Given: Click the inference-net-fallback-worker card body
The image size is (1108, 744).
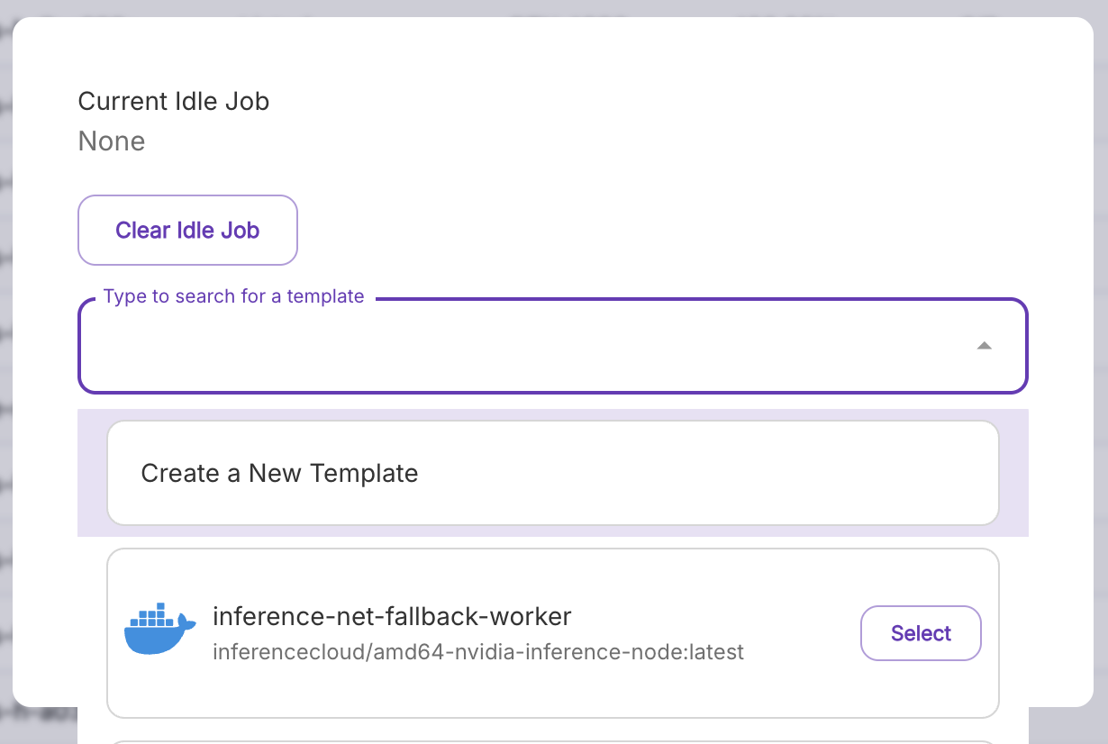Looking at the screenshot, I should 553,633.
